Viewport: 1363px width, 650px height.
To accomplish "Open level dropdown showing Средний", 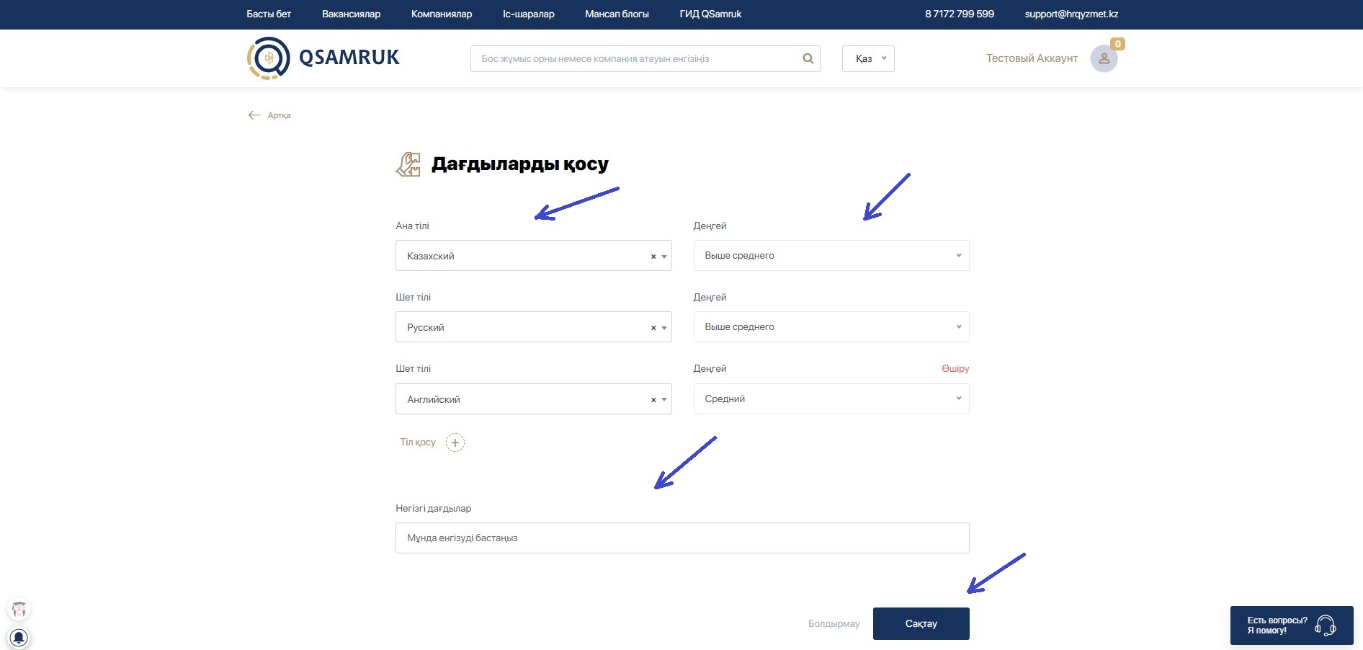I will tap(831, 399).
